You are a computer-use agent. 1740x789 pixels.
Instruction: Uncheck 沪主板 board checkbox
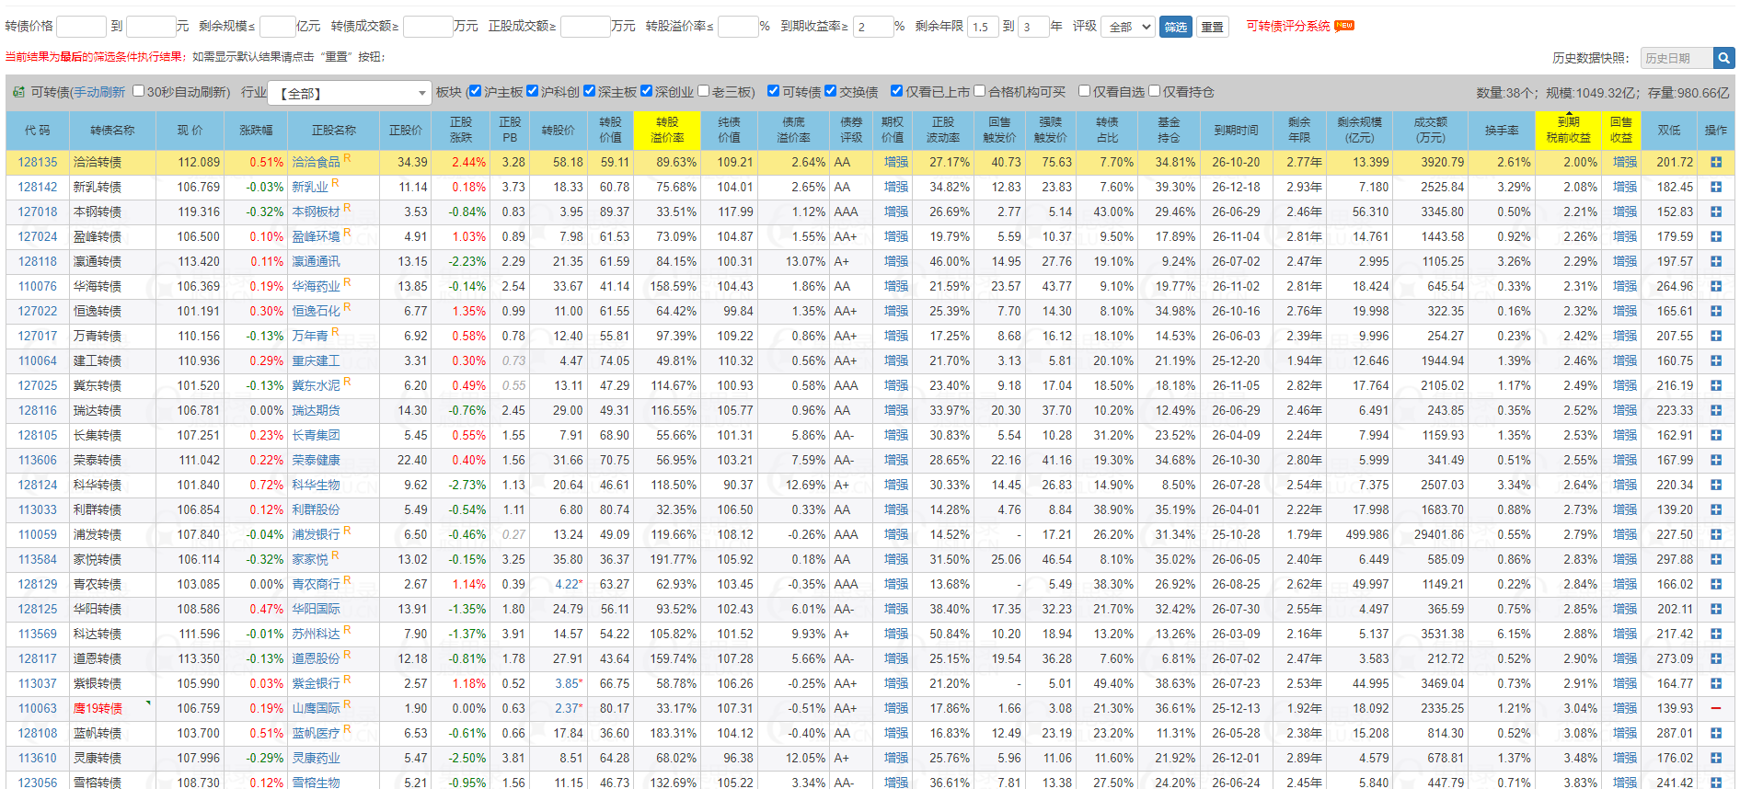(x=475, y=91)
